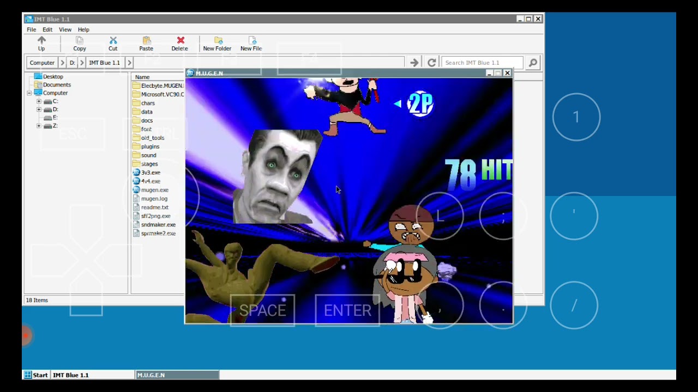This screenshot has width=698, height=392.
Task: Click the Search IMT Blue 1.1 field
Action: click(x=482, y=63)
